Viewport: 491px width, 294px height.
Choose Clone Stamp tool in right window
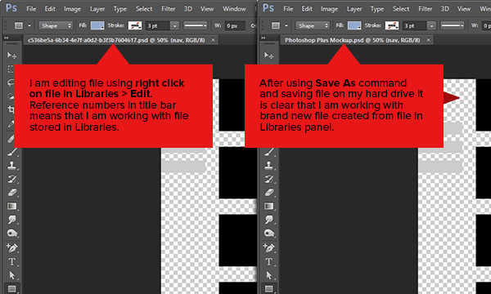(268, 165)
